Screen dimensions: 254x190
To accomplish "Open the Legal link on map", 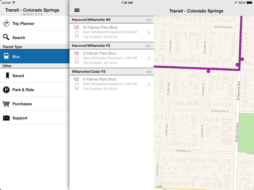I will coord(159,186).
